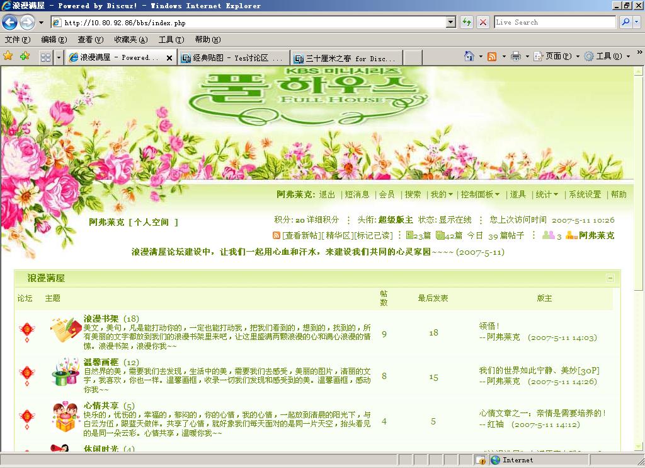Refresh the page using the green arrows icon

(467, 22)
